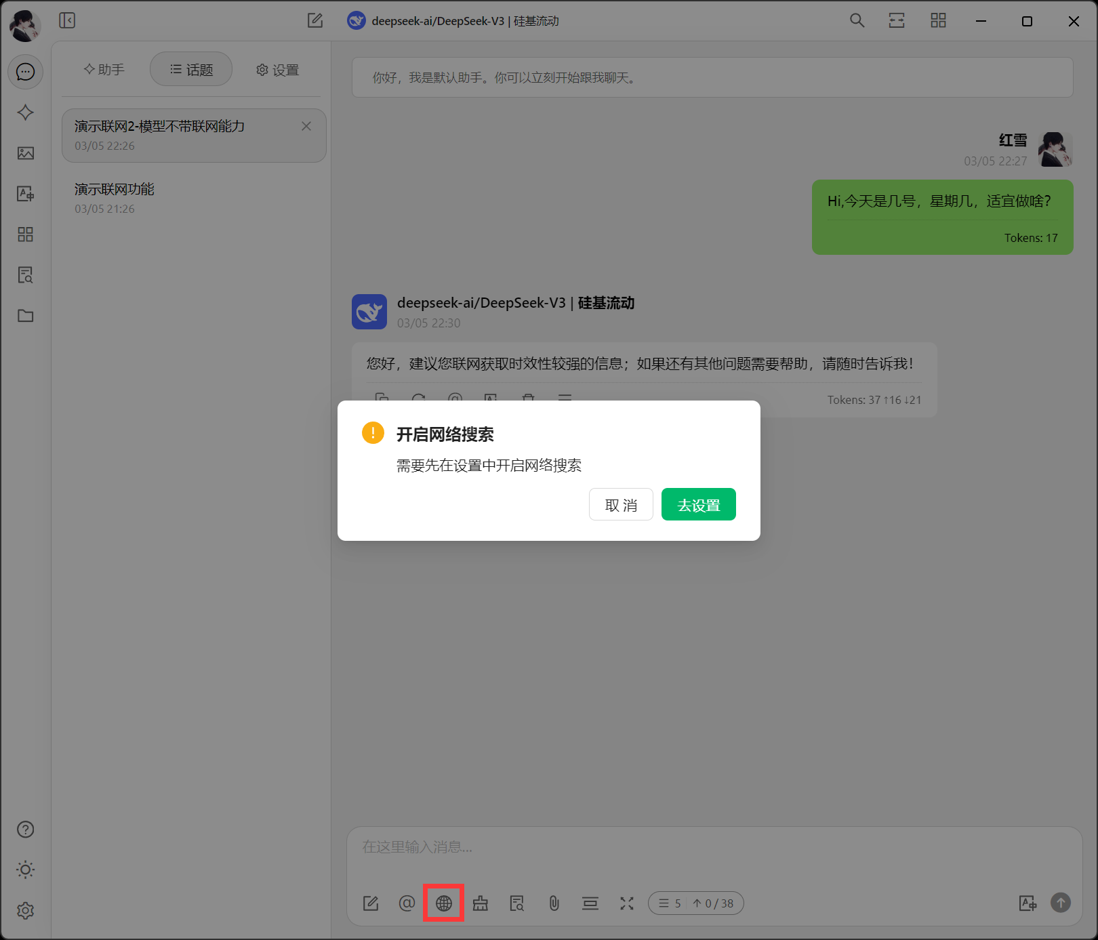Open the translate icon in left sidebar

pyautogui.click(x=25, y=194)
